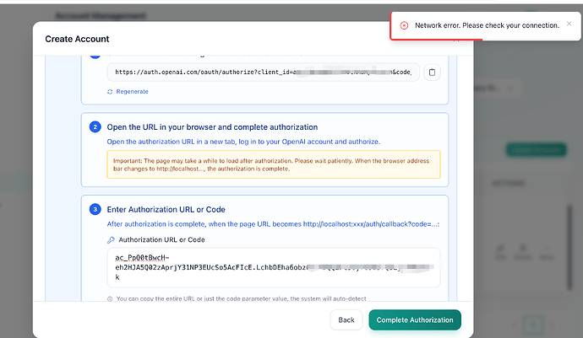
Task: Click into the Authorization URL or Code field
Action: pos(274,267)
